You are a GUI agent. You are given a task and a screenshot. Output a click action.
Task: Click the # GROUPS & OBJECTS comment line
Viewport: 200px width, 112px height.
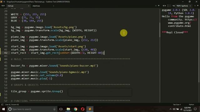coord(71,85)
